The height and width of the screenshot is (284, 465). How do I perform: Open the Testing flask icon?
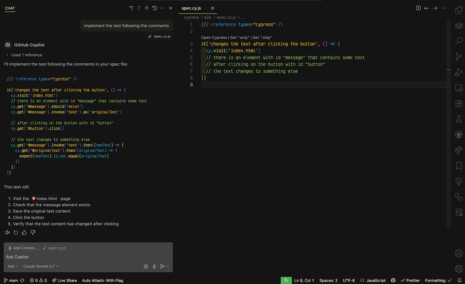coord(459,119)
